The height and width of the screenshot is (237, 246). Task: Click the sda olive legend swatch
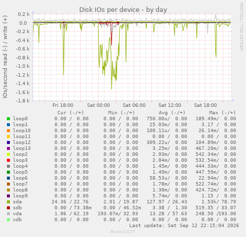coord(8,202)
